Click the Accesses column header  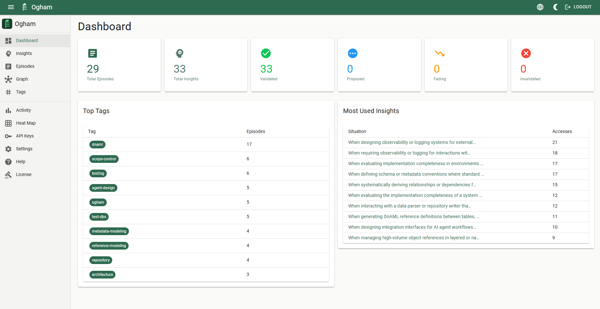[x=562, y=131]
